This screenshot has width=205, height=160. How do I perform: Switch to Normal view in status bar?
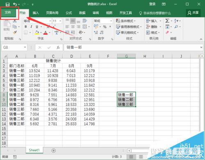pos(131,157)
